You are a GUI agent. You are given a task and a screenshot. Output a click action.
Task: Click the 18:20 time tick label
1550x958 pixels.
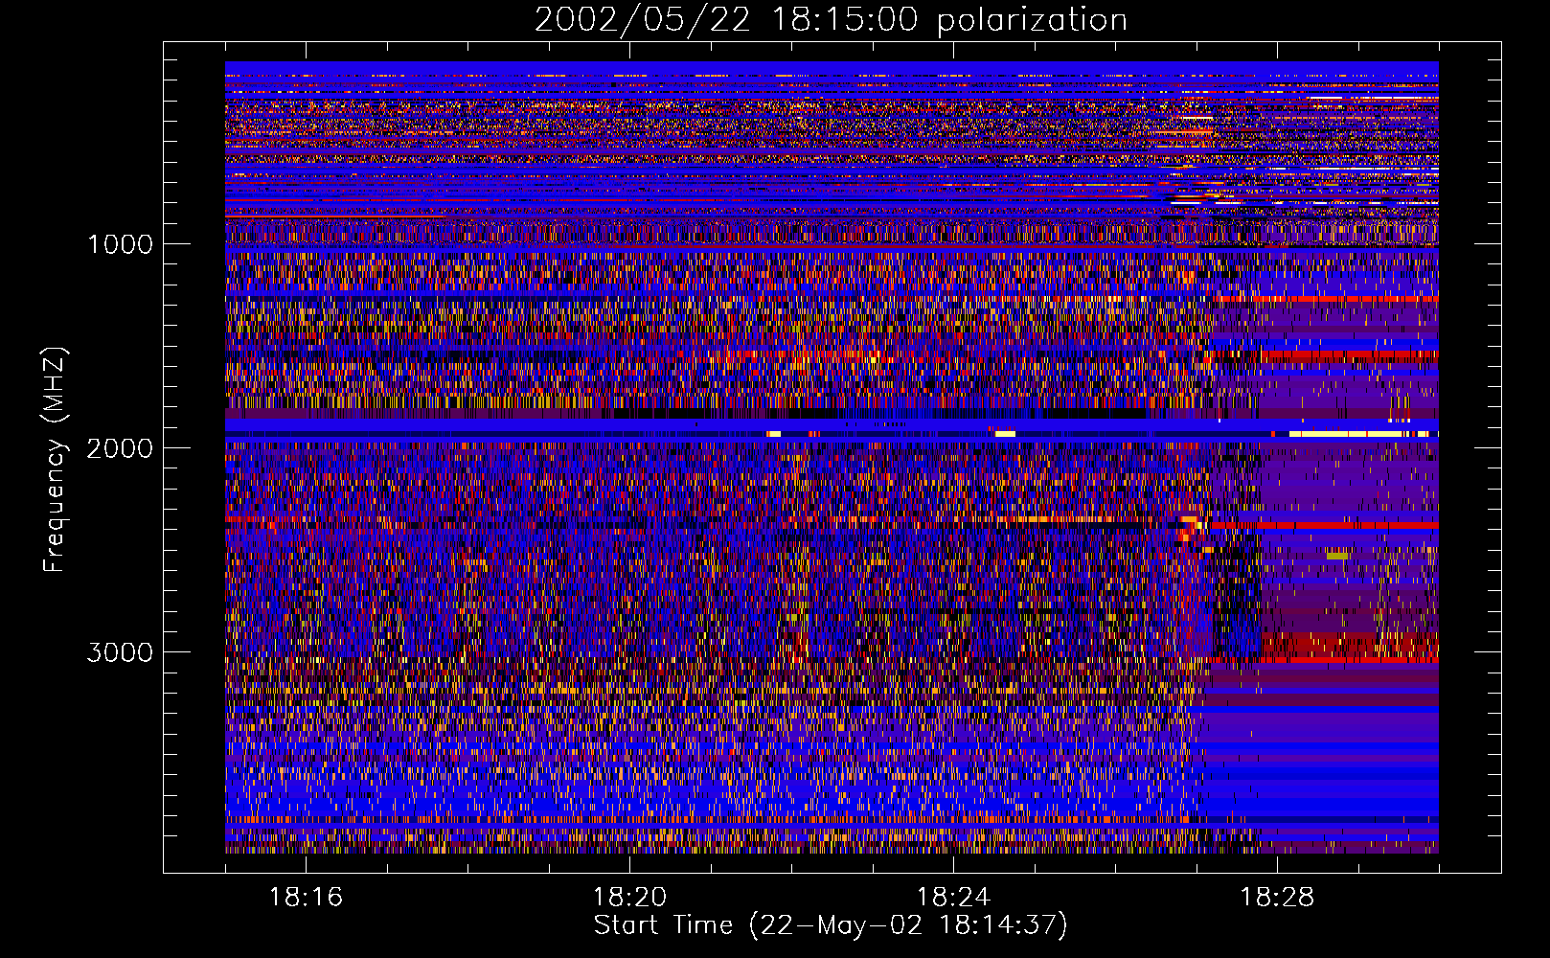tap(629, 898)
